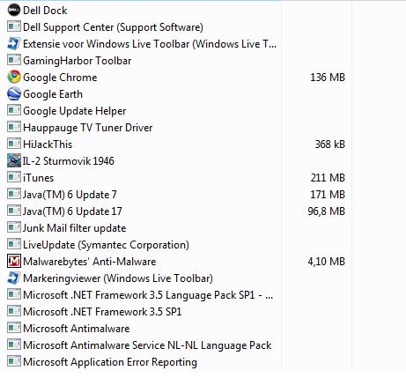Click the Malwarebytes' Anti-Malware red icon

click(14, 262)
